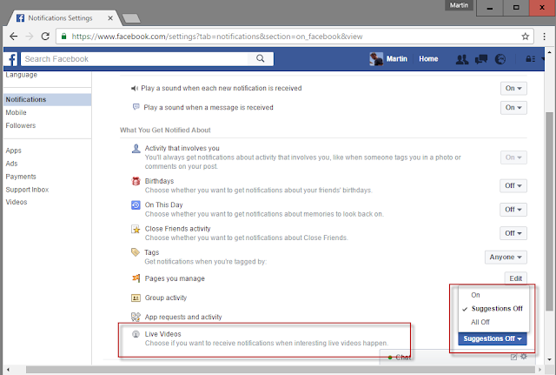Open Language settings in sidebar
556x375 pixels.
pos(21,75)
